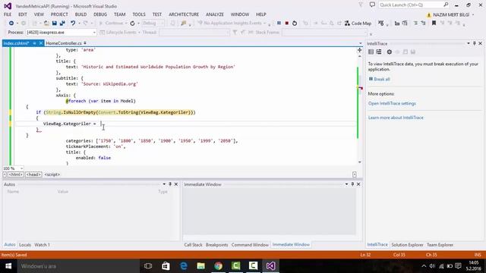Switch to the HomeController.cs tab

tap(64, 43)
